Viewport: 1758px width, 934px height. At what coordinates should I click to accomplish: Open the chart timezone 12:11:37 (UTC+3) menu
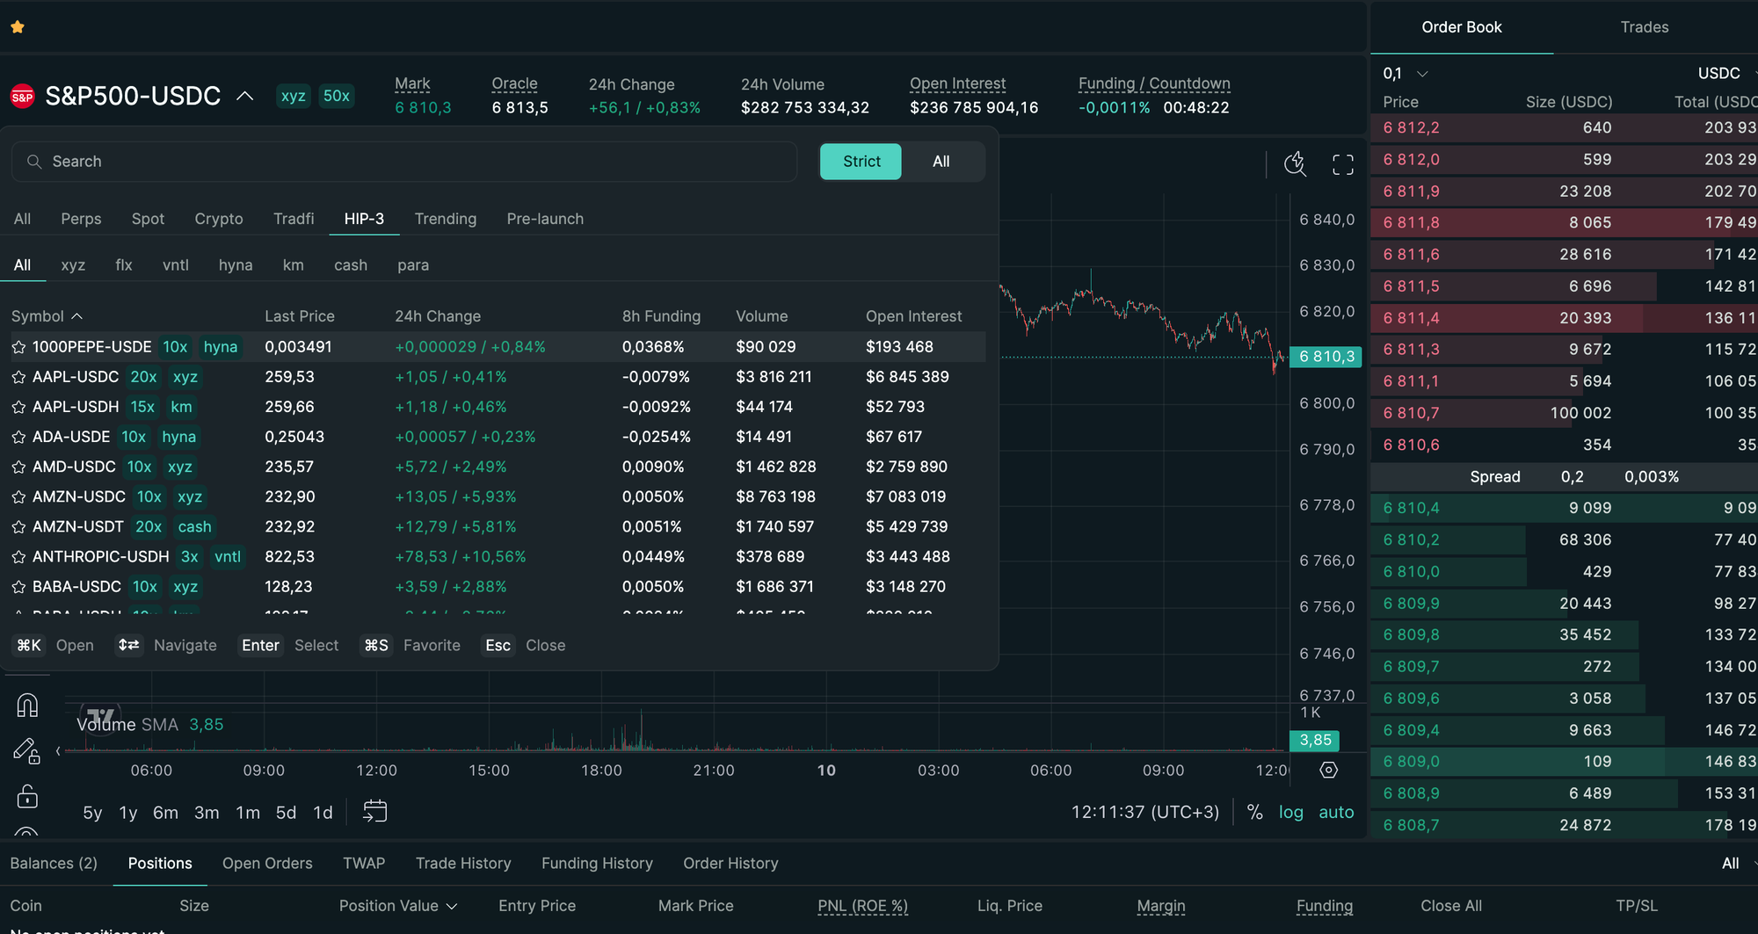pyautogui.click(x=1145, y=812)
